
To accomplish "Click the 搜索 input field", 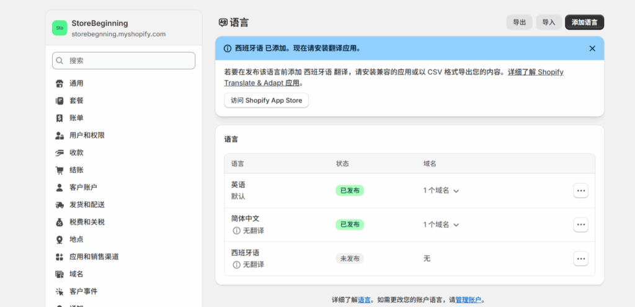I will [x=124, y=61].
